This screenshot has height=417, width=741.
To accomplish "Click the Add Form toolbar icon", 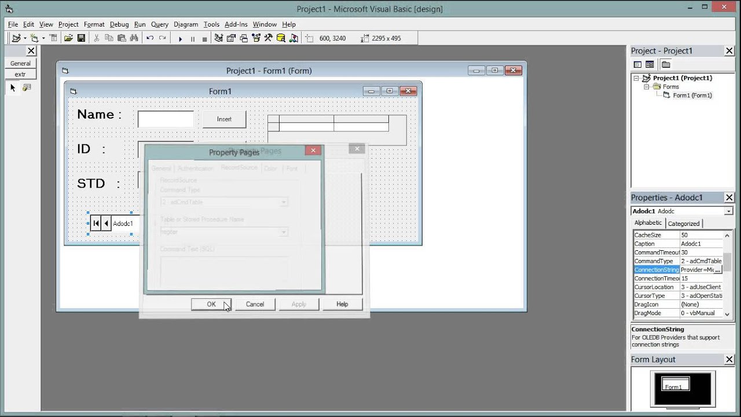I will click(34, 38).
